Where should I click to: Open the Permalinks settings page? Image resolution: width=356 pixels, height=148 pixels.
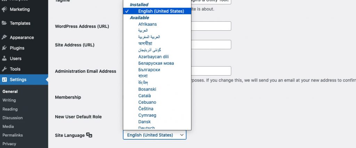point(13,135)
